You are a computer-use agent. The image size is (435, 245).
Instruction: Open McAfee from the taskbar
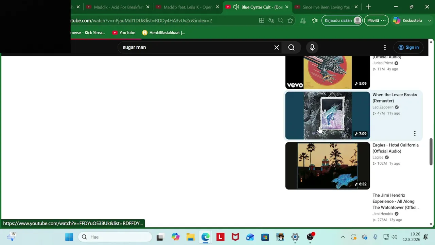(x=235, y=237)
